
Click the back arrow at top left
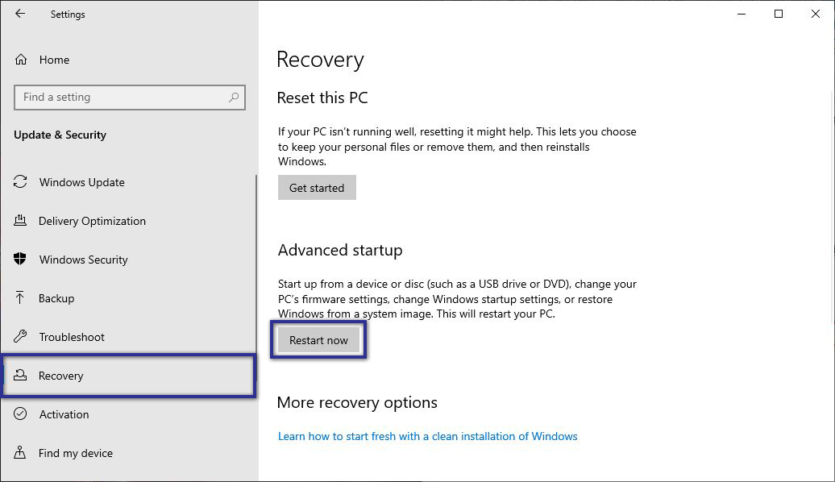(19, 14)
